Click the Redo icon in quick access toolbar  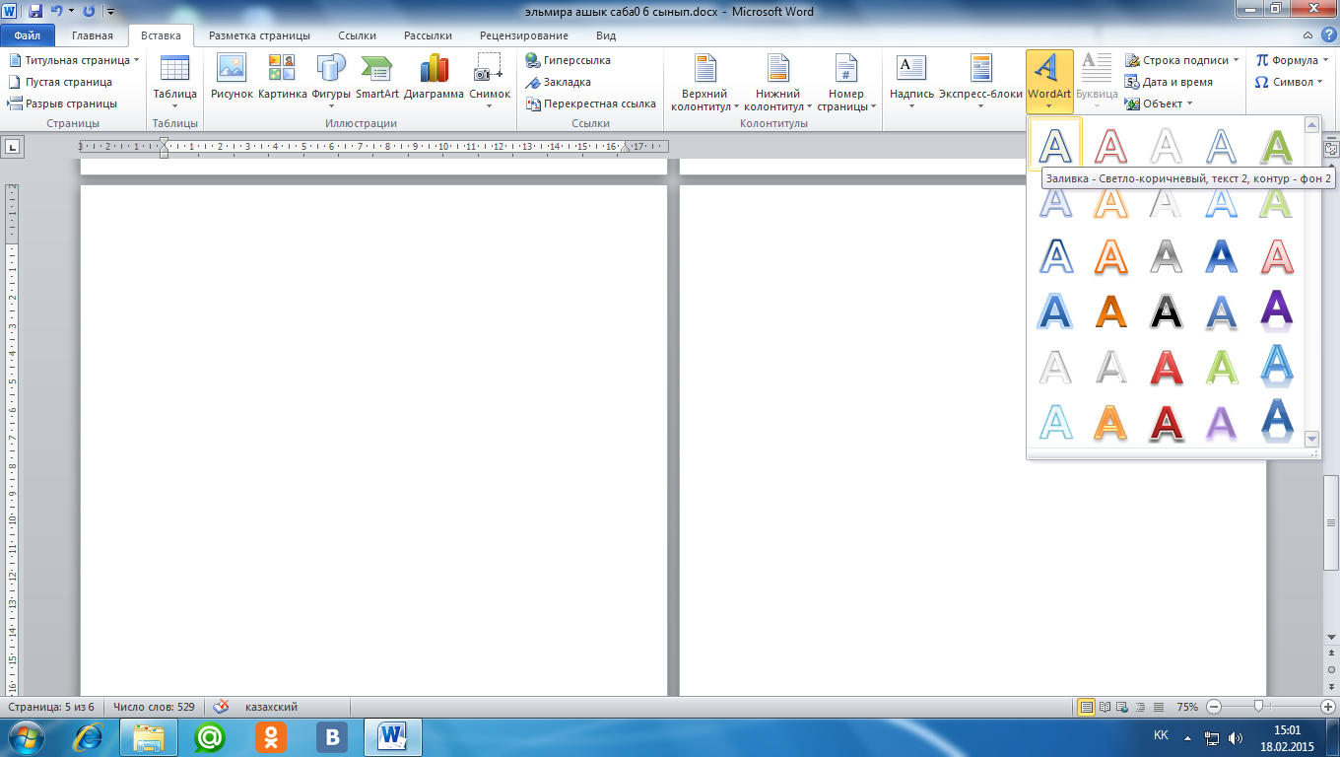click(90, 12)
